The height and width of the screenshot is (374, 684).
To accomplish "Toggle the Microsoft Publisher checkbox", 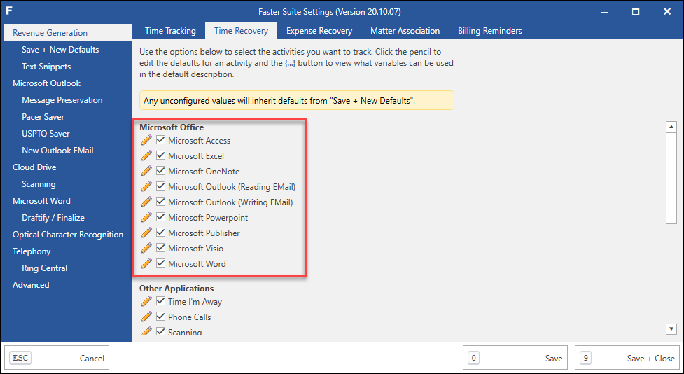I will [x=160, y=233].
